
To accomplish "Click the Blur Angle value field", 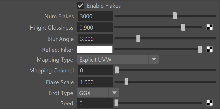I will [95, 39].
